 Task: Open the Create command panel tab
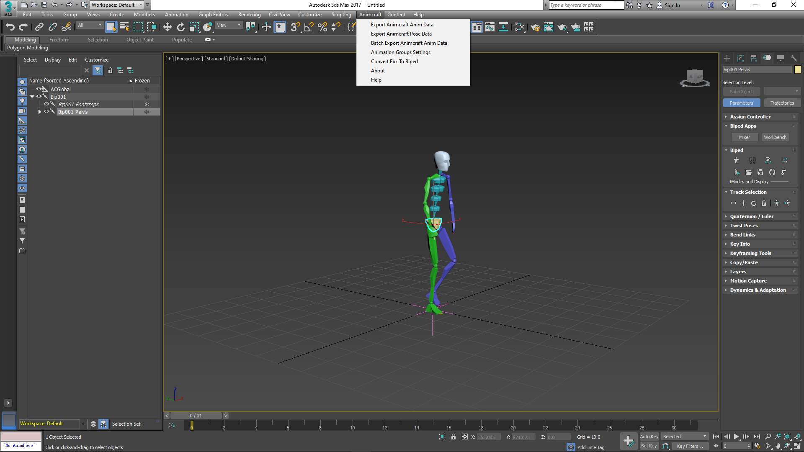[727, 58]
